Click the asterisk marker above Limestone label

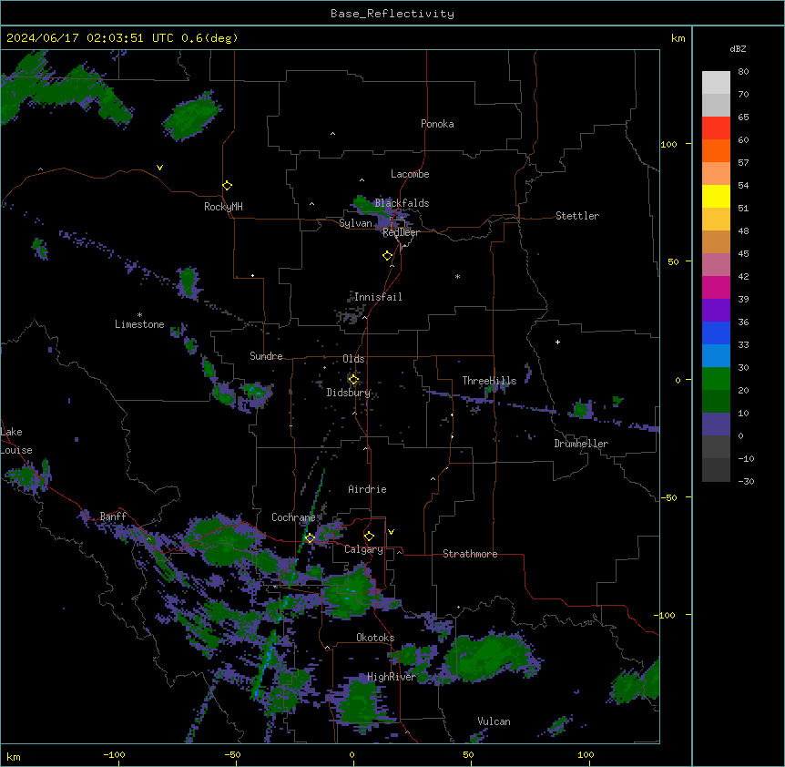click(139, 315)
